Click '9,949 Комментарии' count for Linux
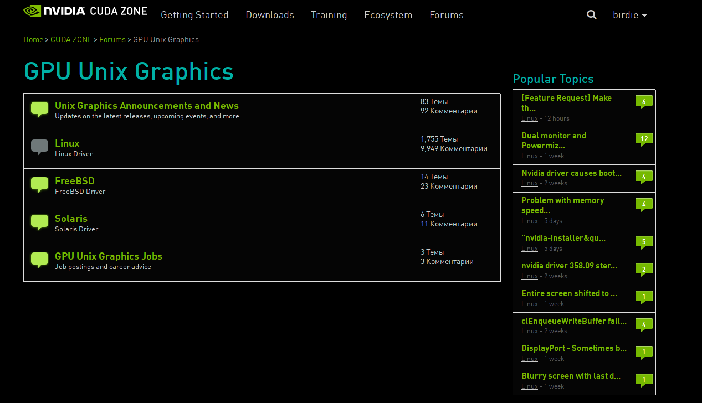 454,148
